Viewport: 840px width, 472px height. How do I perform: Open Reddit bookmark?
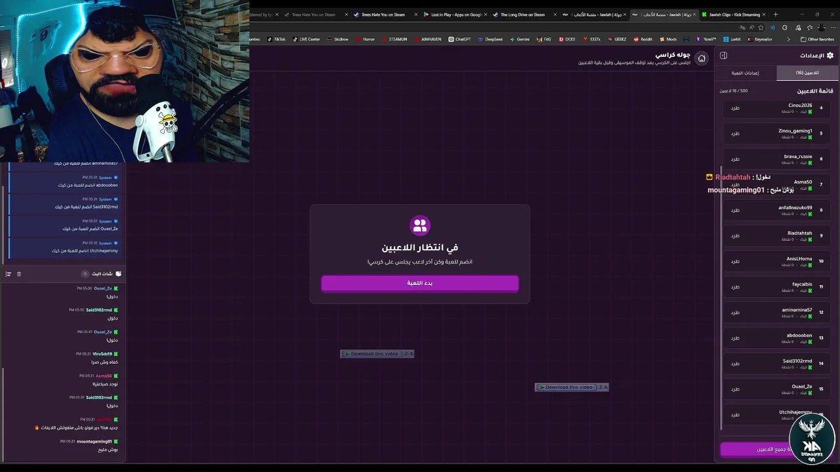[x=643, y=39]
